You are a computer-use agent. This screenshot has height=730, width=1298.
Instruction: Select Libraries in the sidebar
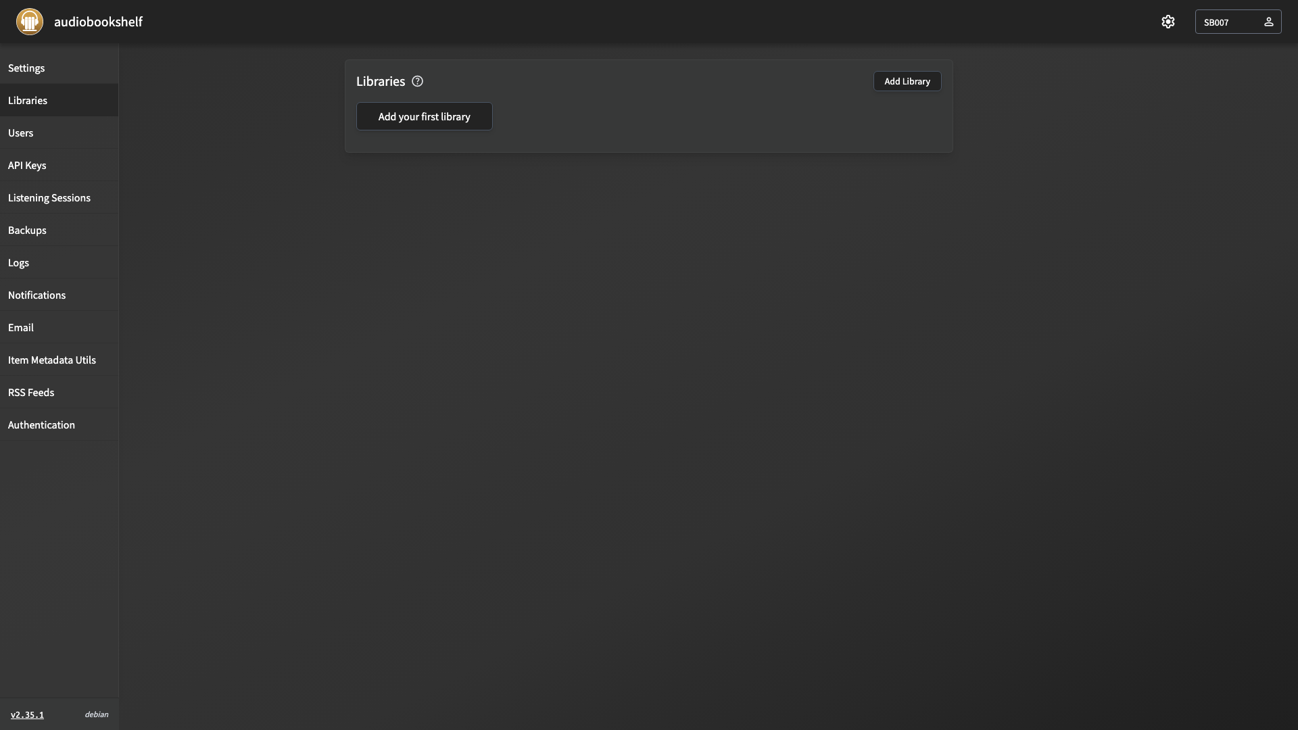click(59, 100)
